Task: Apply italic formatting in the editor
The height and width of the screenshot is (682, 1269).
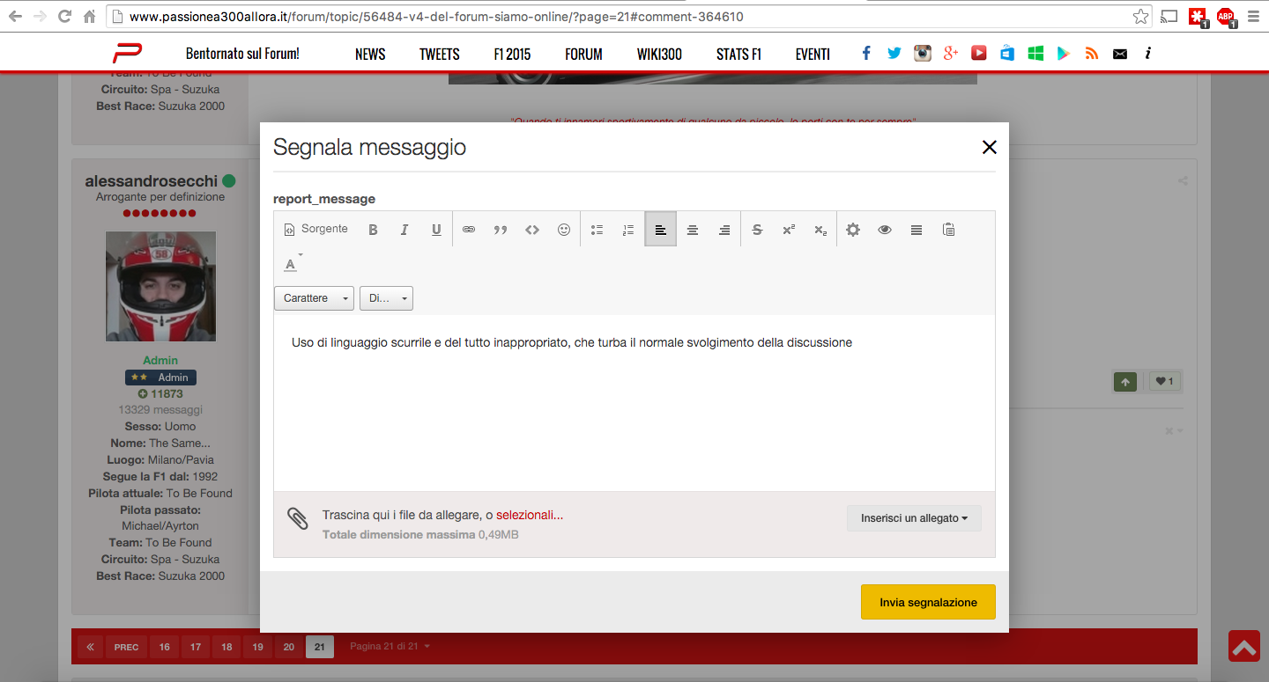Action: 404,230
